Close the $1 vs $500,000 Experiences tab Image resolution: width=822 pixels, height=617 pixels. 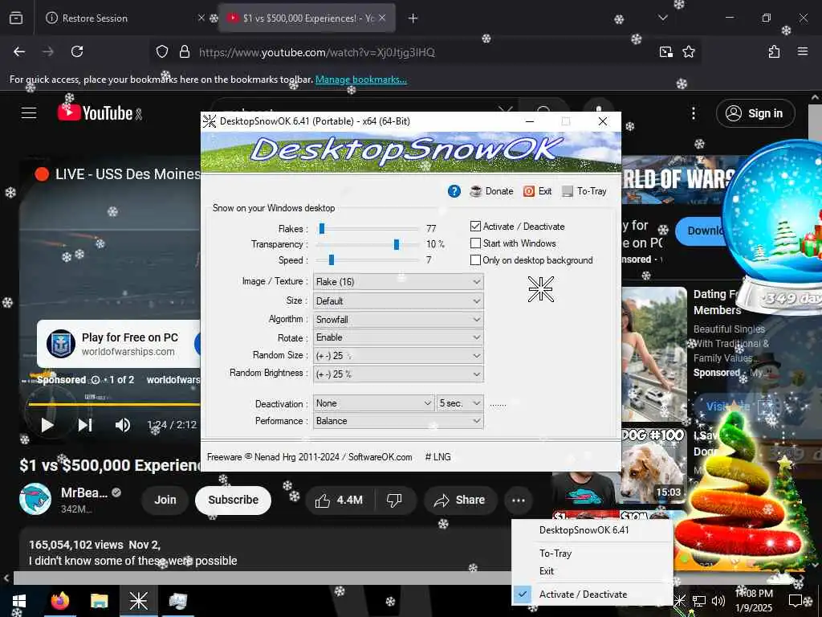pos(382,18)
